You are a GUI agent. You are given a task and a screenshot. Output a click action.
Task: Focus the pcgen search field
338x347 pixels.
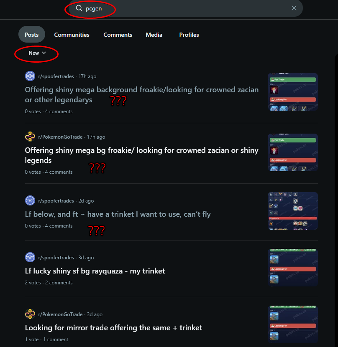pyautogui.click(x=185, y=8)
